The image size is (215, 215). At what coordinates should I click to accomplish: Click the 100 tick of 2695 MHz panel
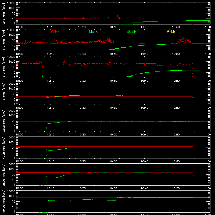click(13, 121)
